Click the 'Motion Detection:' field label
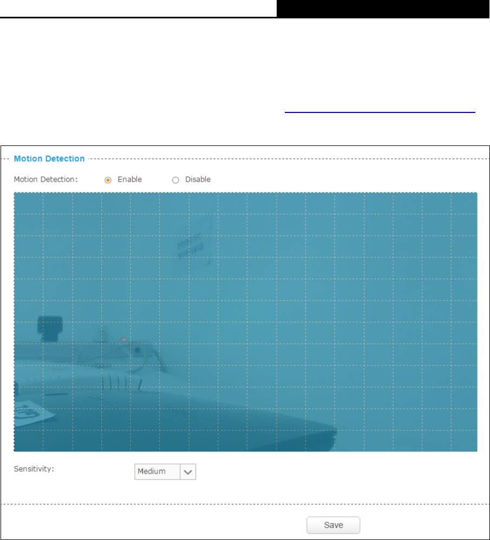This screenshot has width=490, height=540. point(46,179)
